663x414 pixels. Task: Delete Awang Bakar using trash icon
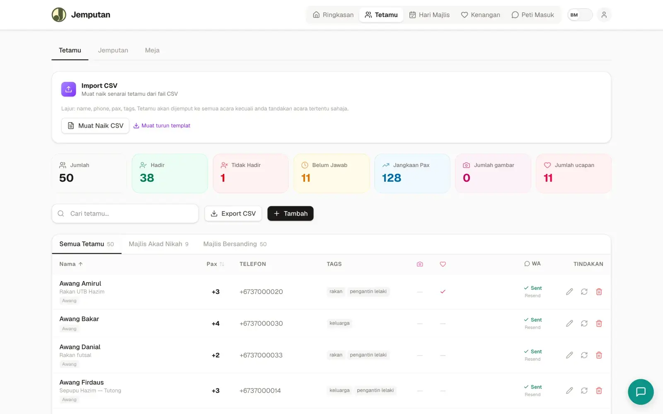coord(599,323)
